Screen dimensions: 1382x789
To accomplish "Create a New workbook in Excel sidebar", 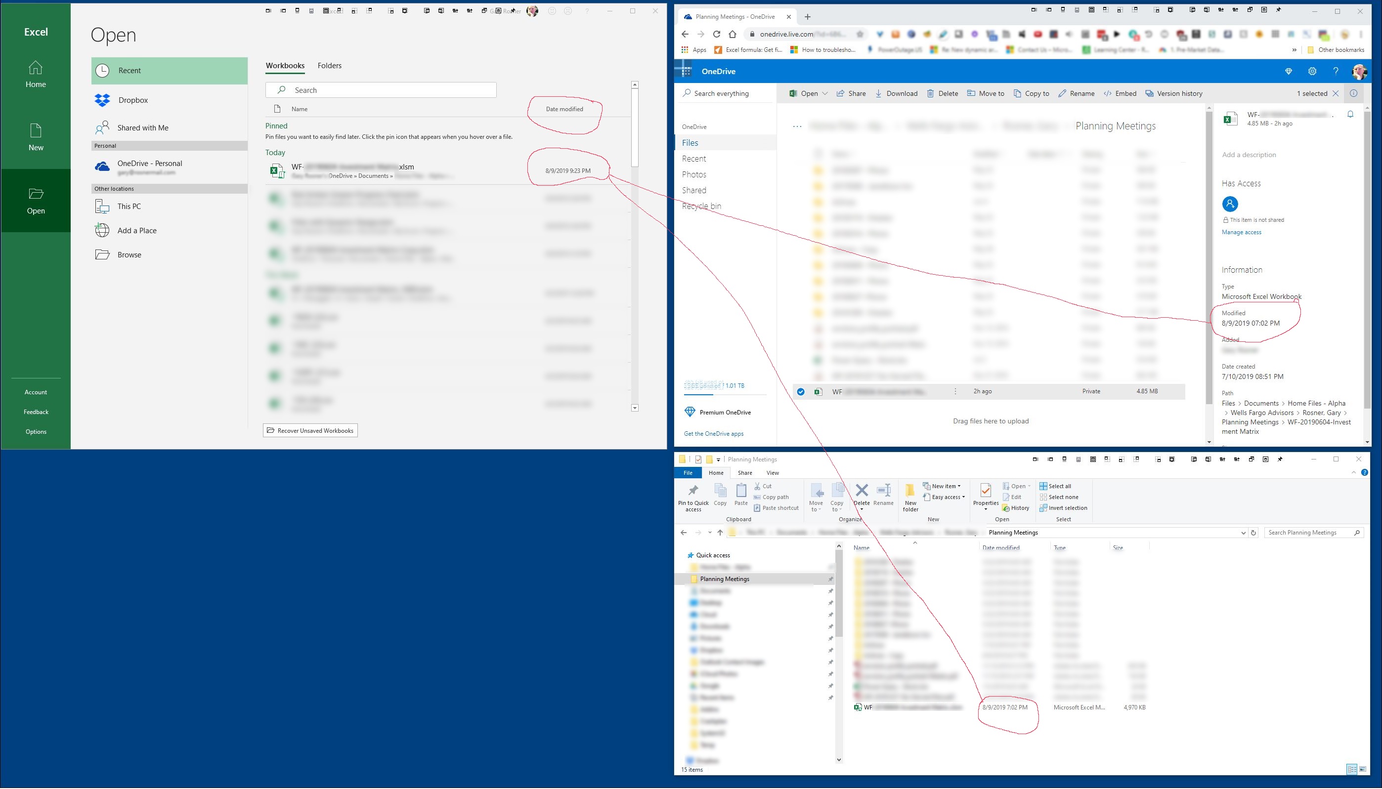I will coord(36,138).
